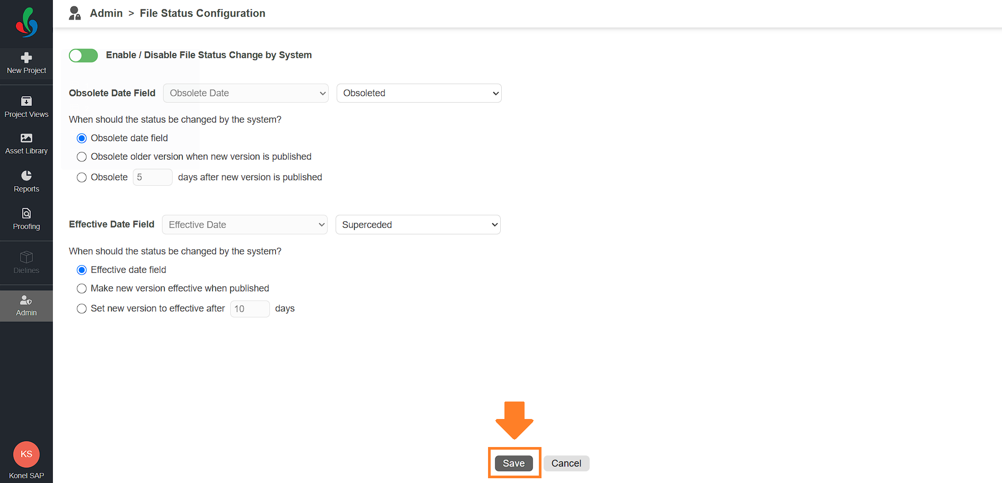Open the Proofing section

tap(26, 219)
